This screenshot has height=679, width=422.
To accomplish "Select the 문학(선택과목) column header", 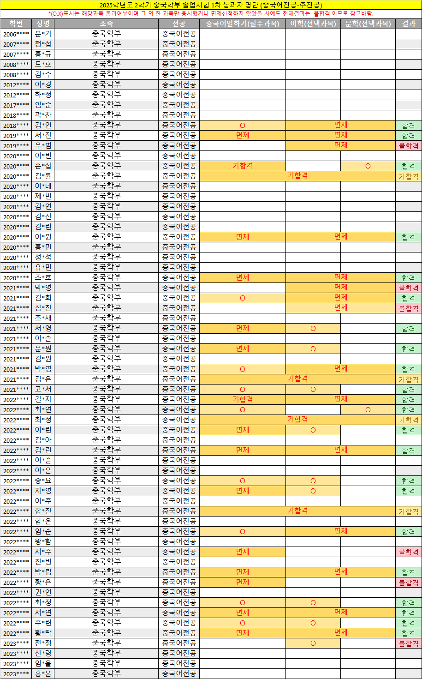I will (x=368, y=24).
